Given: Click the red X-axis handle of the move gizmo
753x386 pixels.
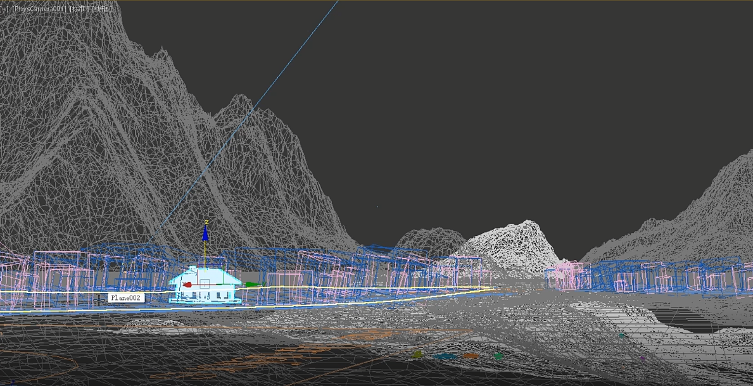Looking at the screenshot, I should [187, 285].
